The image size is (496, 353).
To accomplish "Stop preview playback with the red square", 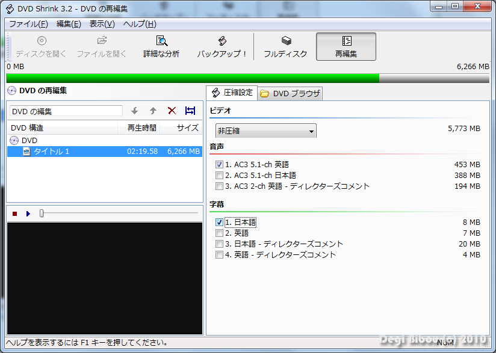I will 14,214.
